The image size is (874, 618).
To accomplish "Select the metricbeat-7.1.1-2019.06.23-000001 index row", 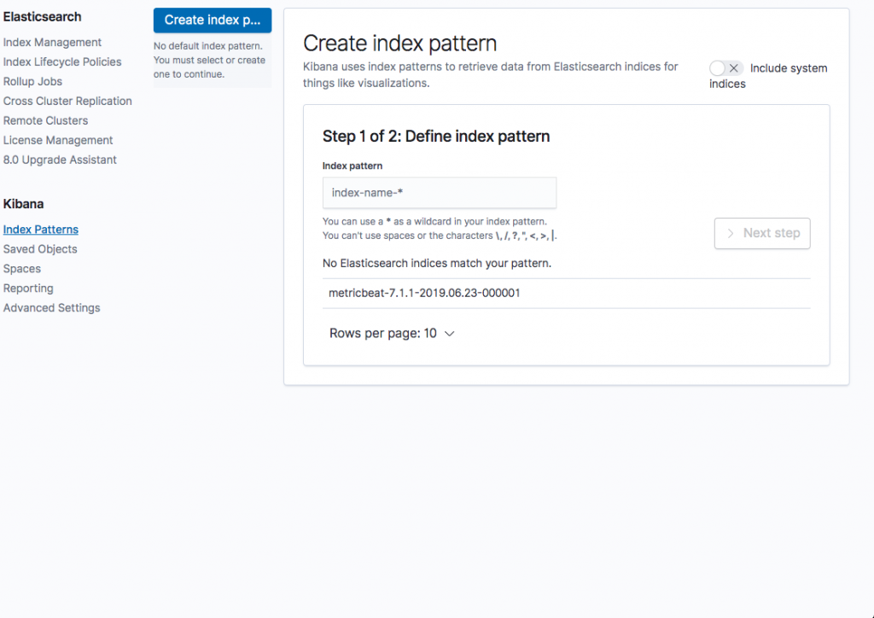I will tap(567, 293).
